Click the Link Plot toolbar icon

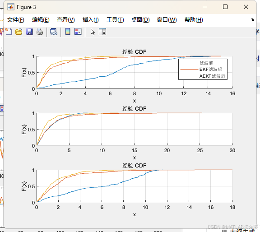(54, 32)
